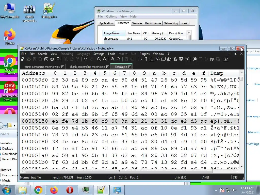The width and height of the screenshot is (260, 195).
Task: Open the ? help menu
Action: point(169,54)
